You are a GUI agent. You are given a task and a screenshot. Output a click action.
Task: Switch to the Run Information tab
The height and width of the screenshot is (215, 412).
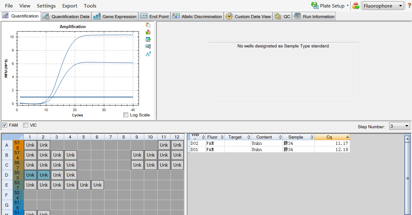314,17
